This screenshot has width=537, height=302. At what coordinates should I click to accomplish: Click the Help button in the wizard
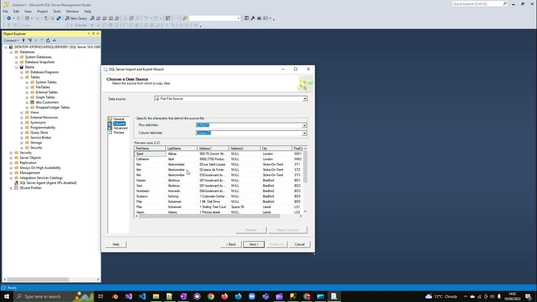(116, 244)
